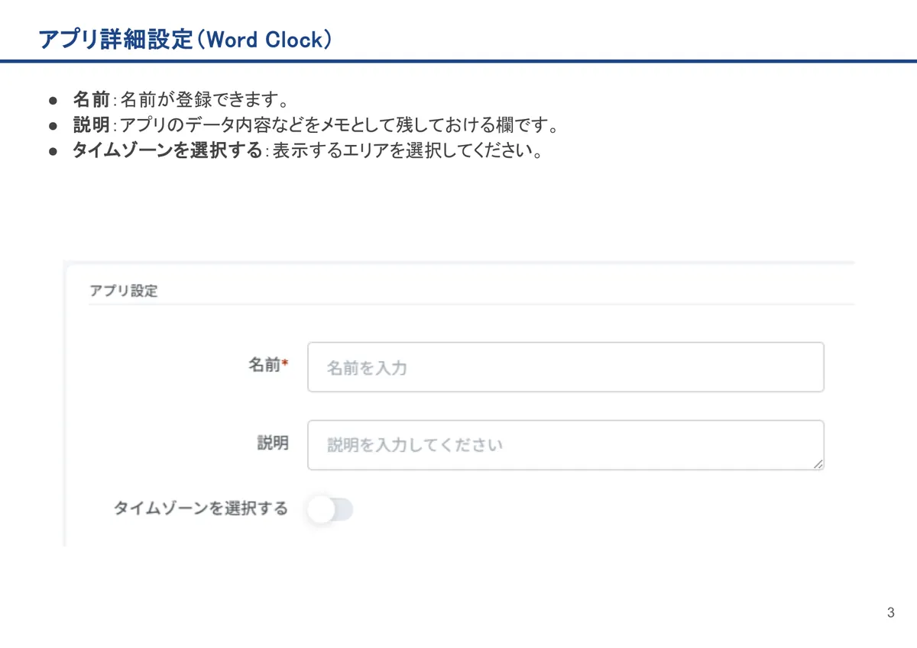Screen dimensions: 917x648
Task: Click the アプリ設定 section heading
Action: click(123, 291)
